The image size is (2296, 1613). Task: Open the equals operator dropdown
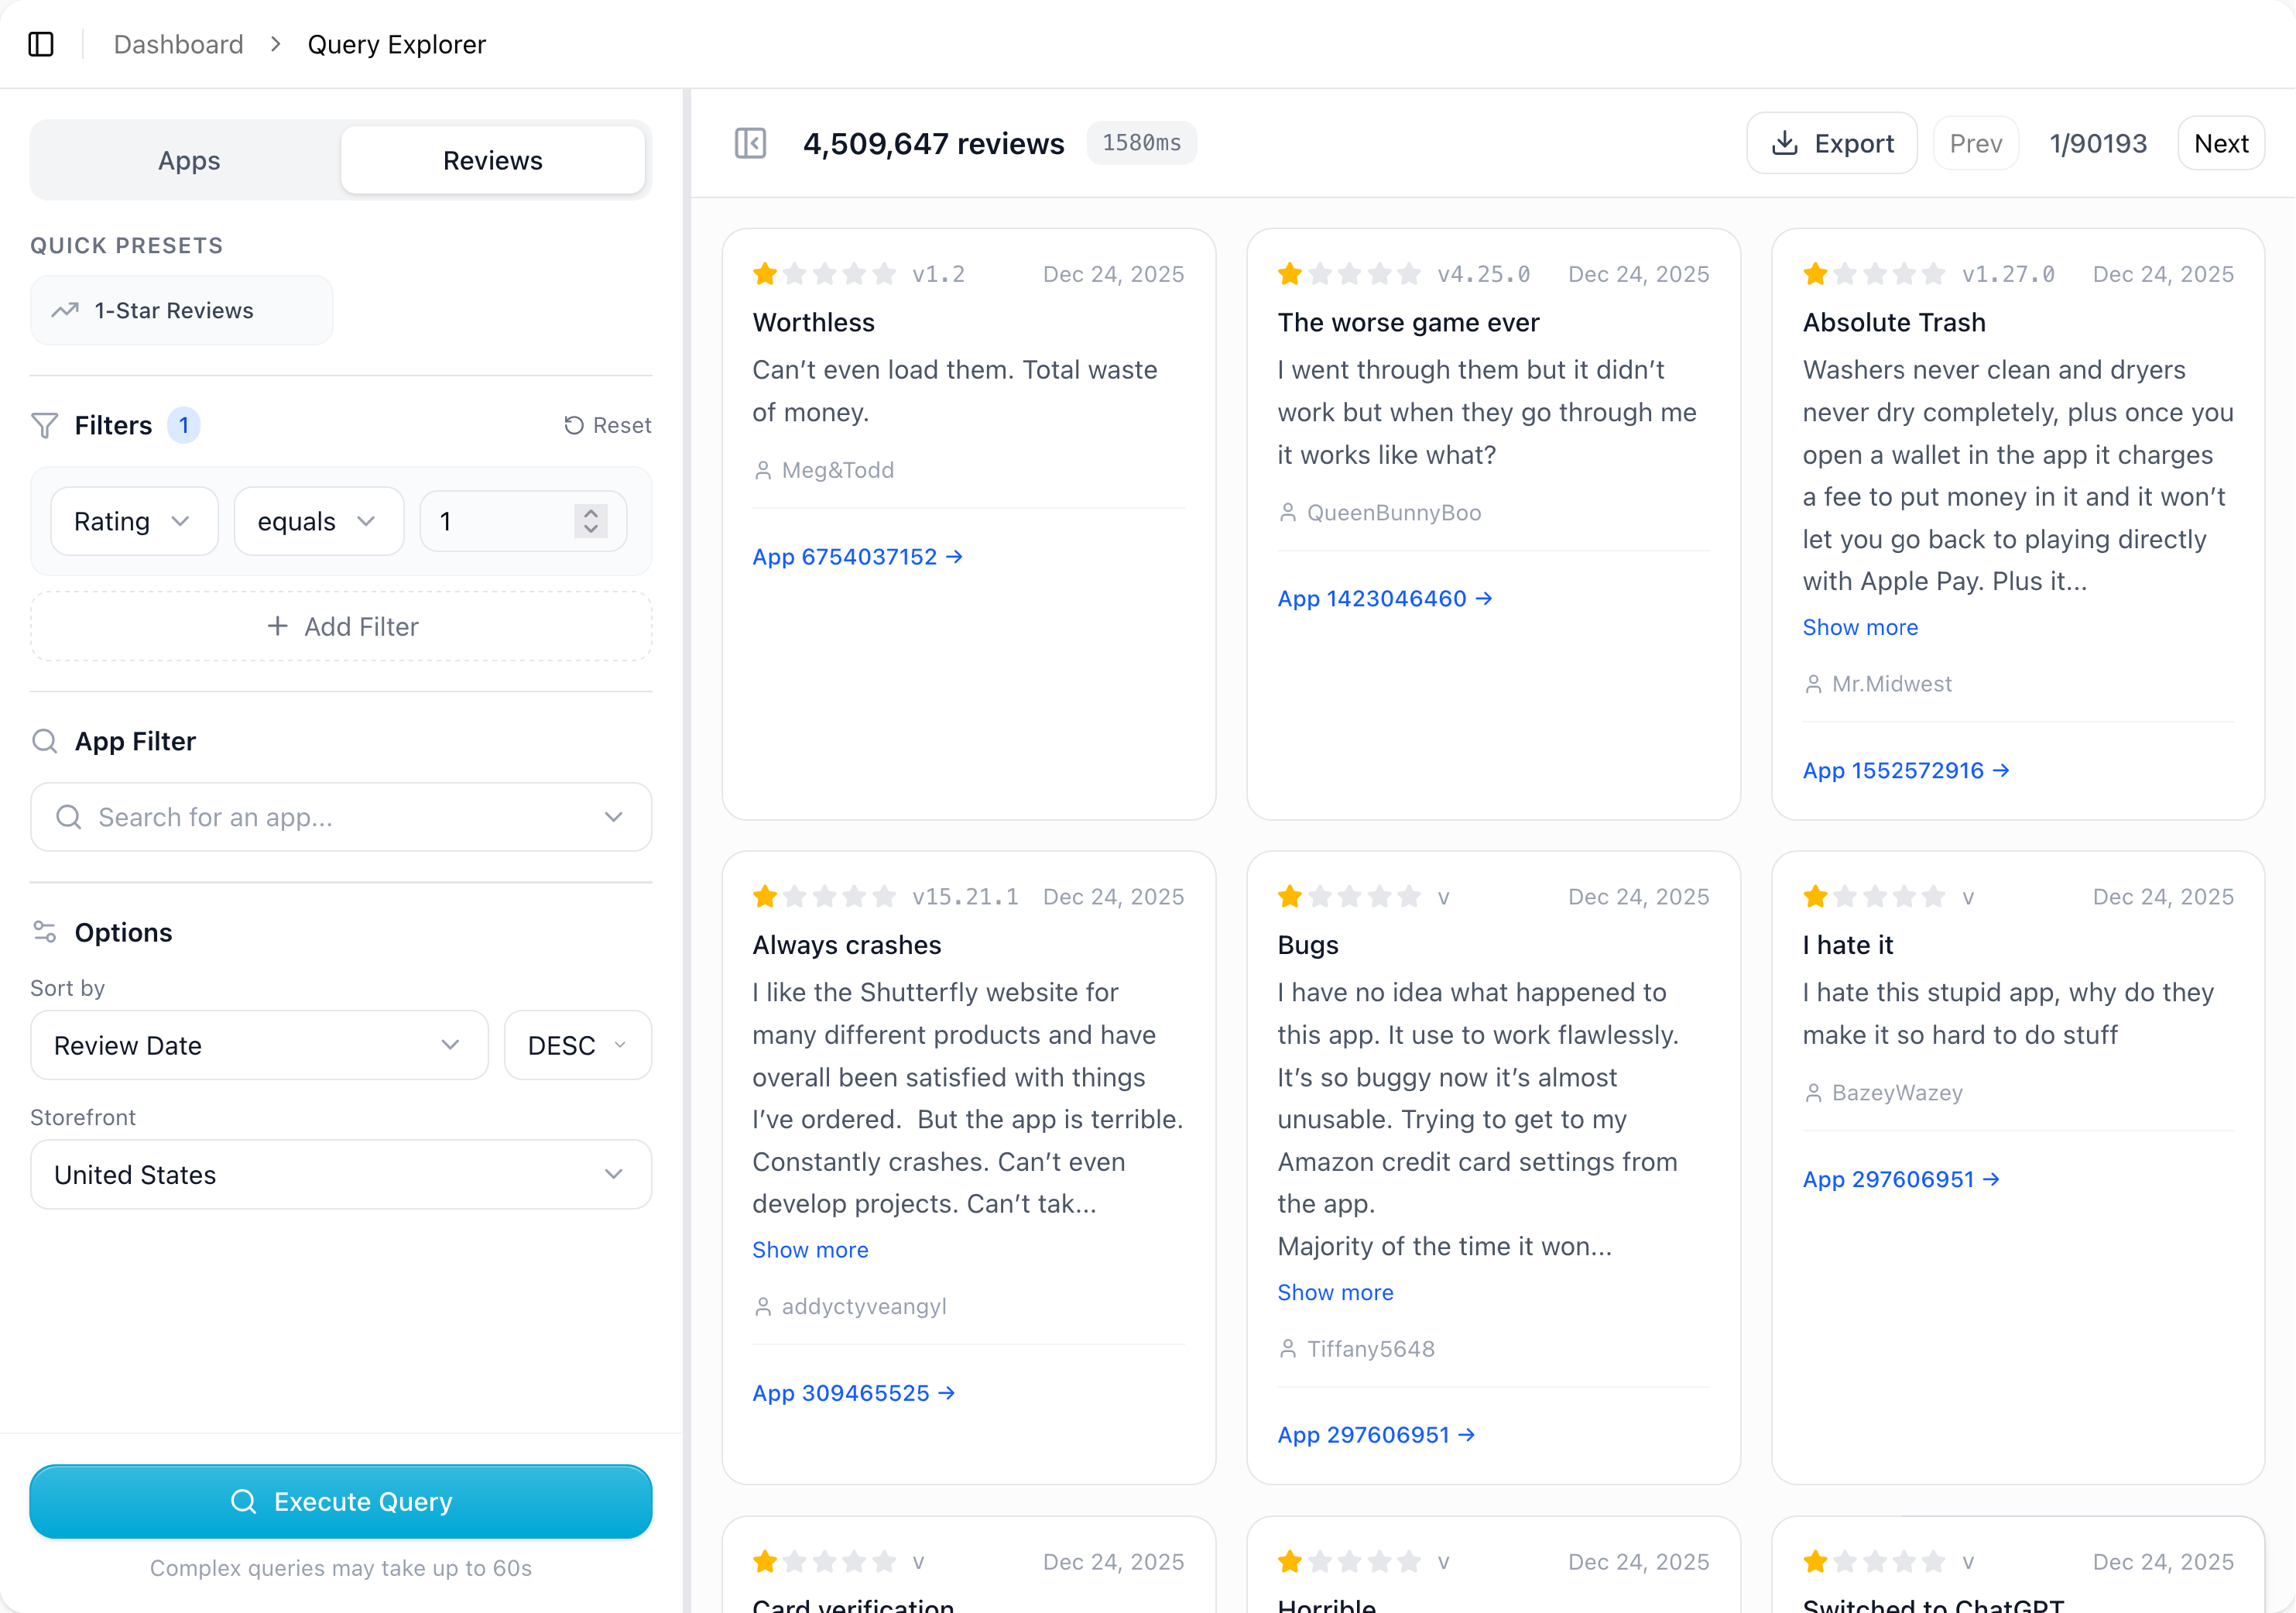tap(318, 521)
